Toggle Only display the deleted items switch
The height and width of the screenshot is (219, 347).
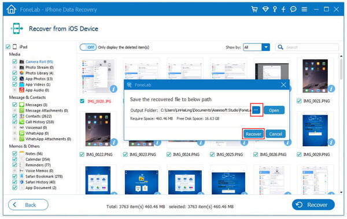88,47
